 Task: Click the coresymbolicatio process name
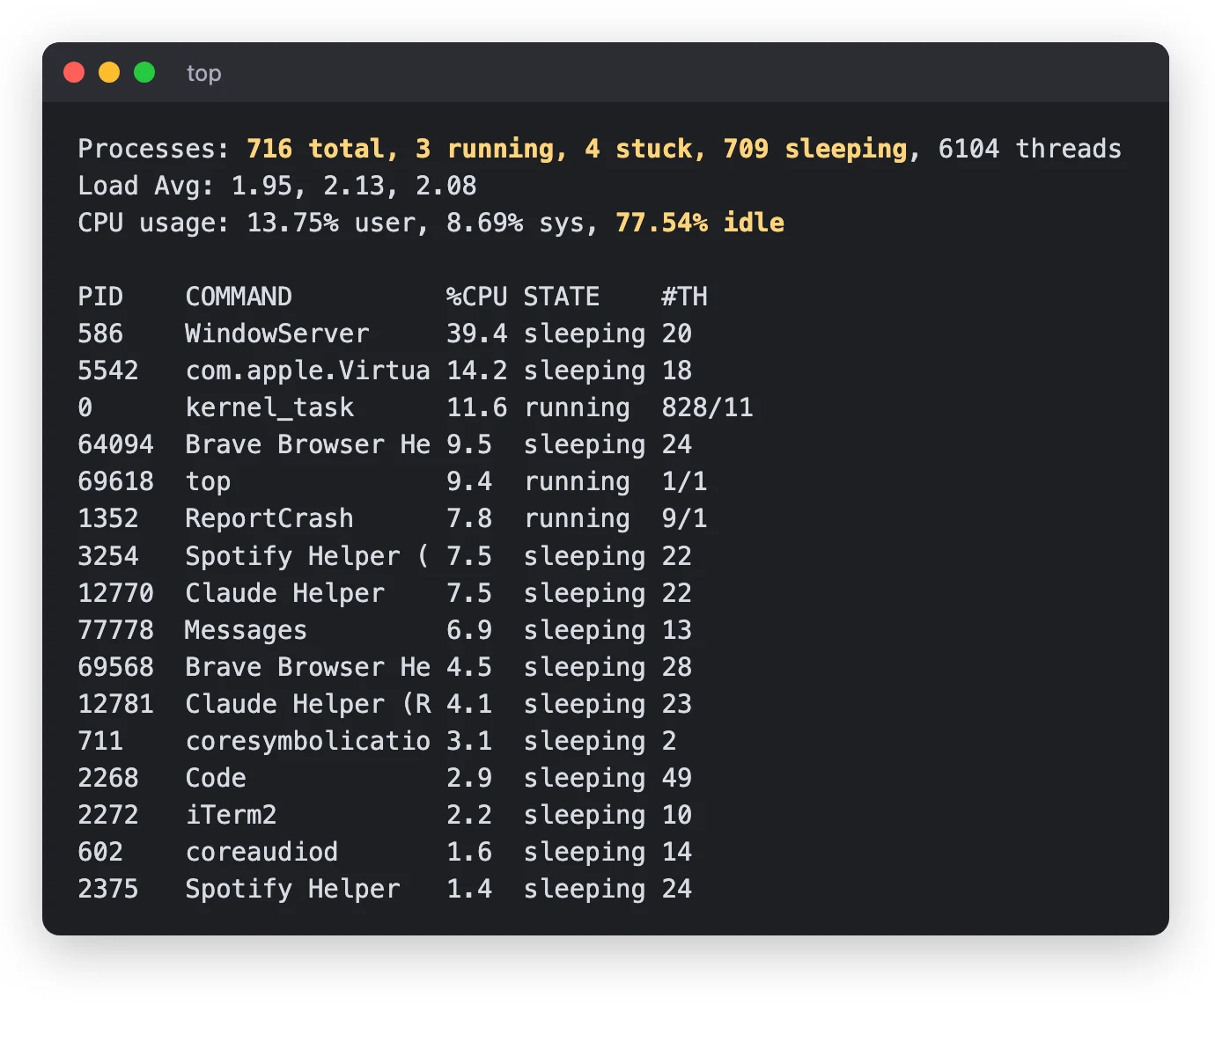tap(307, 741)
